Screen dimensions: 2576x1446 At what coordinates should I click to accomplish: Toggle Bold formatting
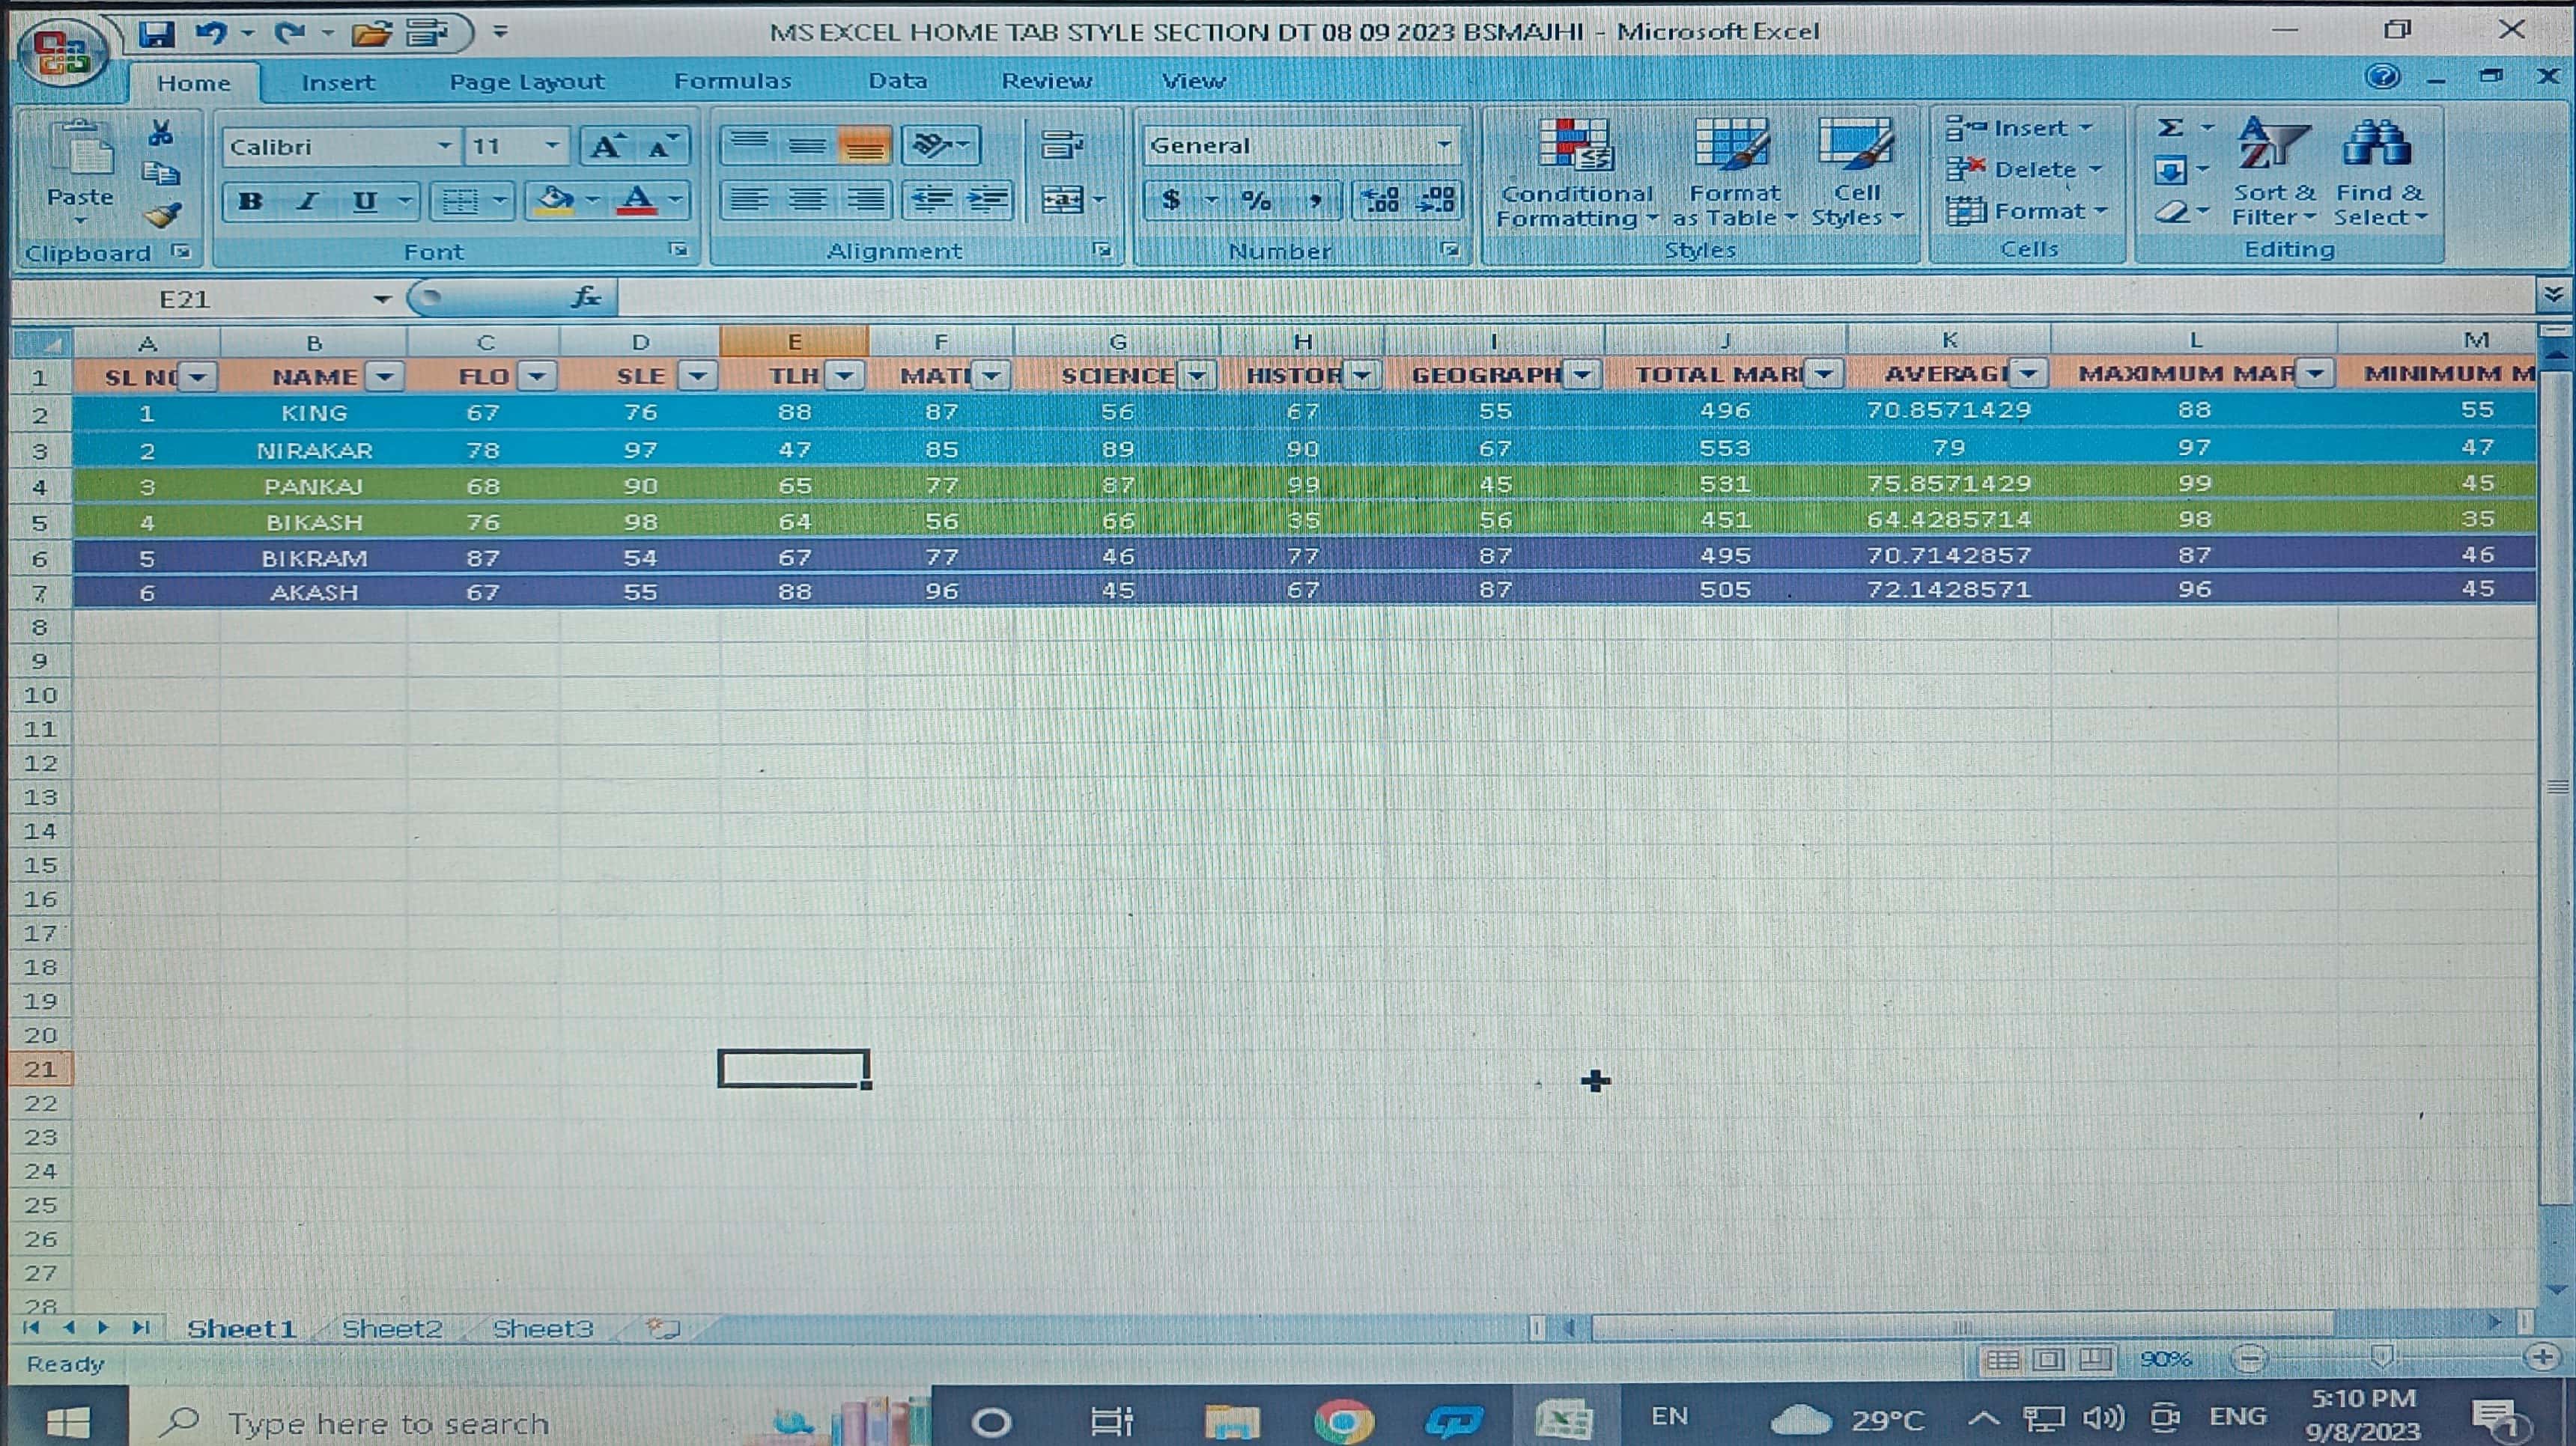pyautogui.click(x=250, y=202)
